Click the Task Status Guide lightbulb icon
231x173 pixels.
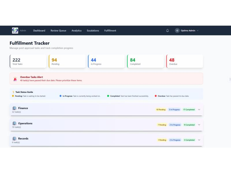click(x=13, y=92)
